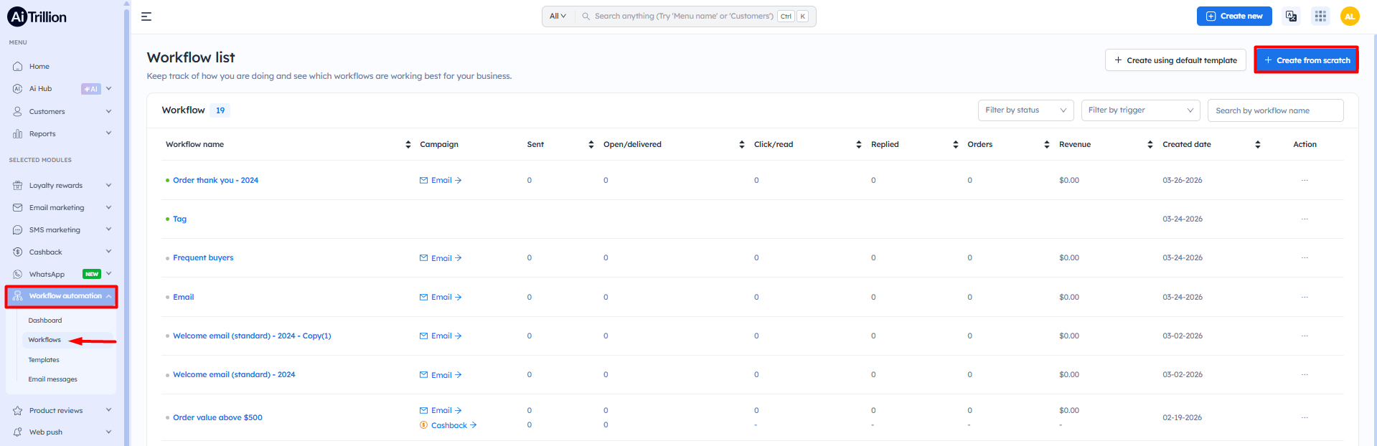Click the hamburger menu collapse icon
1377x446 pixels.
[146, 16]
